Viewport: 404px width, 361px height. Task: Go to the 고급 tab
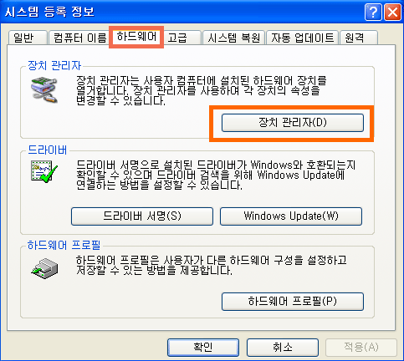pos(182,38)
